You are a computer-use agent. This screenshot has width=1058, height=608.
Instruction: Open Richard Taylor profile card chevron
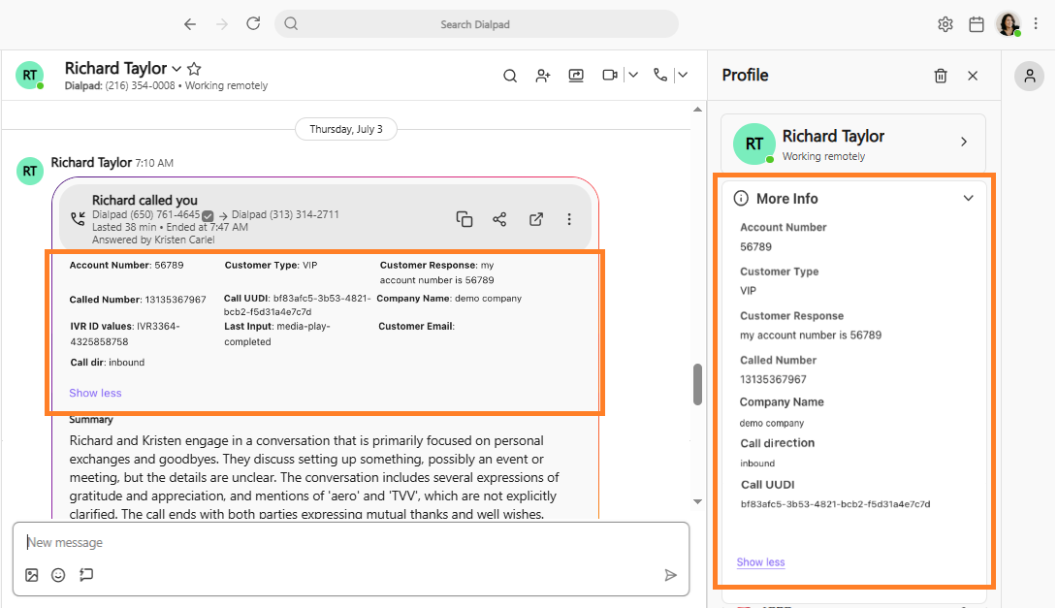coord(964,142)
